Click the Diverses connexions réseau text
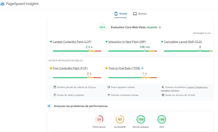 [x=125, y=95]
